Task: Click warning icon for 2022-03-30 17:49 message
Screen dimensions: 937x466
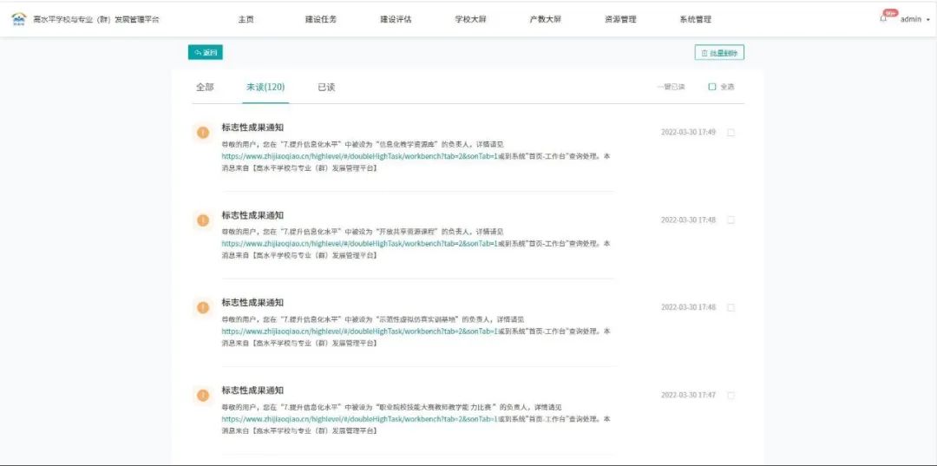Action: coord(203,133)
